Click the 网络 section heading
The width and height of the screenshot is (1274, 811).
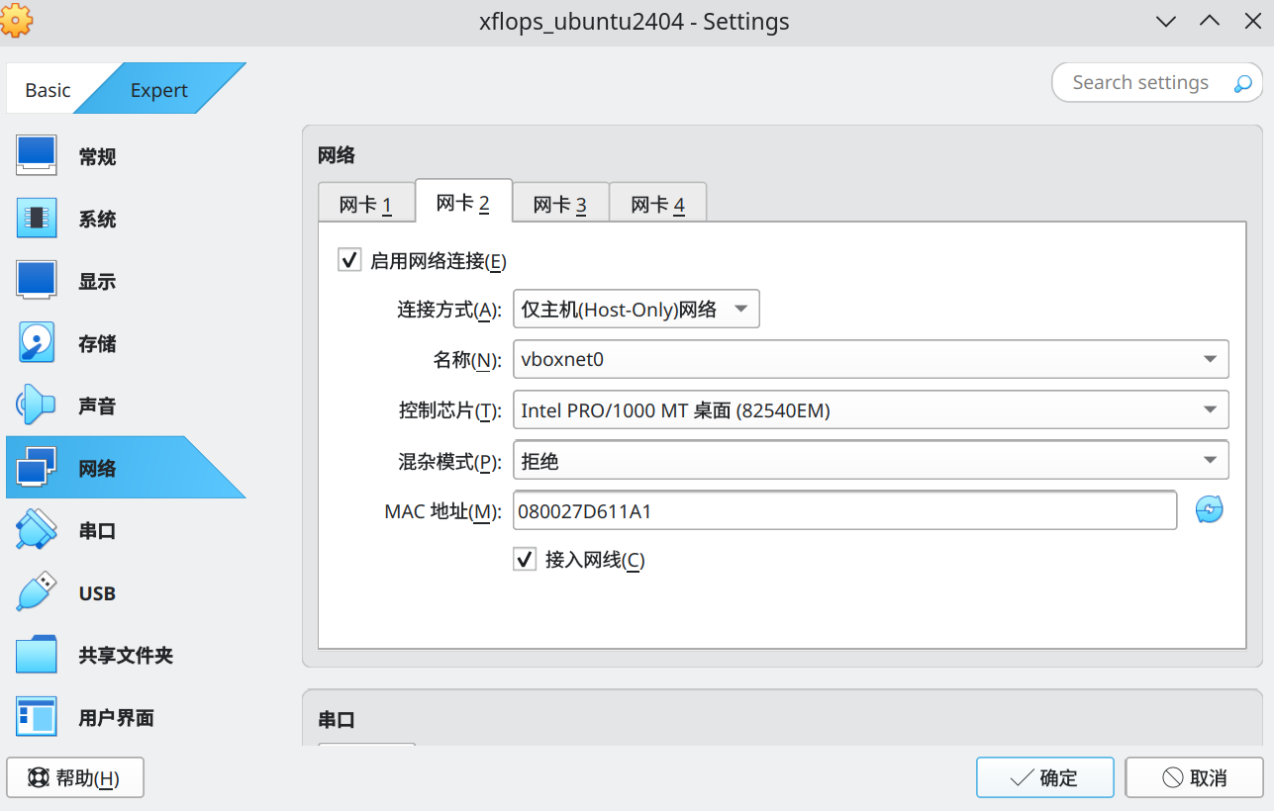pyautogui.click(x=337, y=154)
